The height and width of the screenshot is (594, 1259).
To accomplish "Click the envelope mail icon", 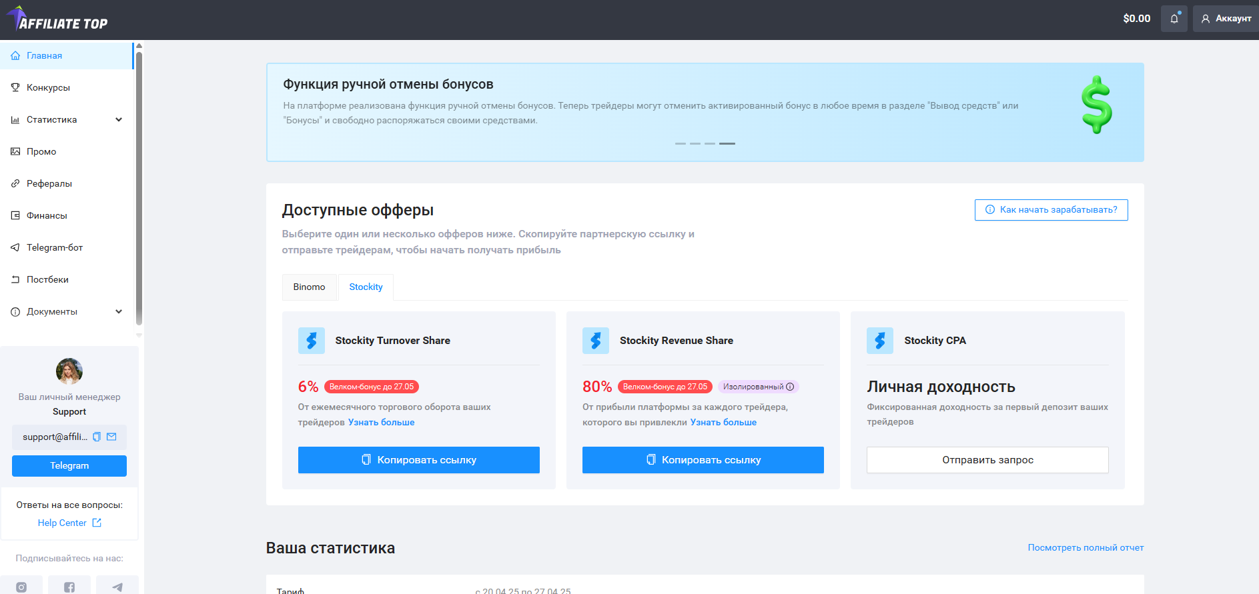I will click(x=111, y=437).
